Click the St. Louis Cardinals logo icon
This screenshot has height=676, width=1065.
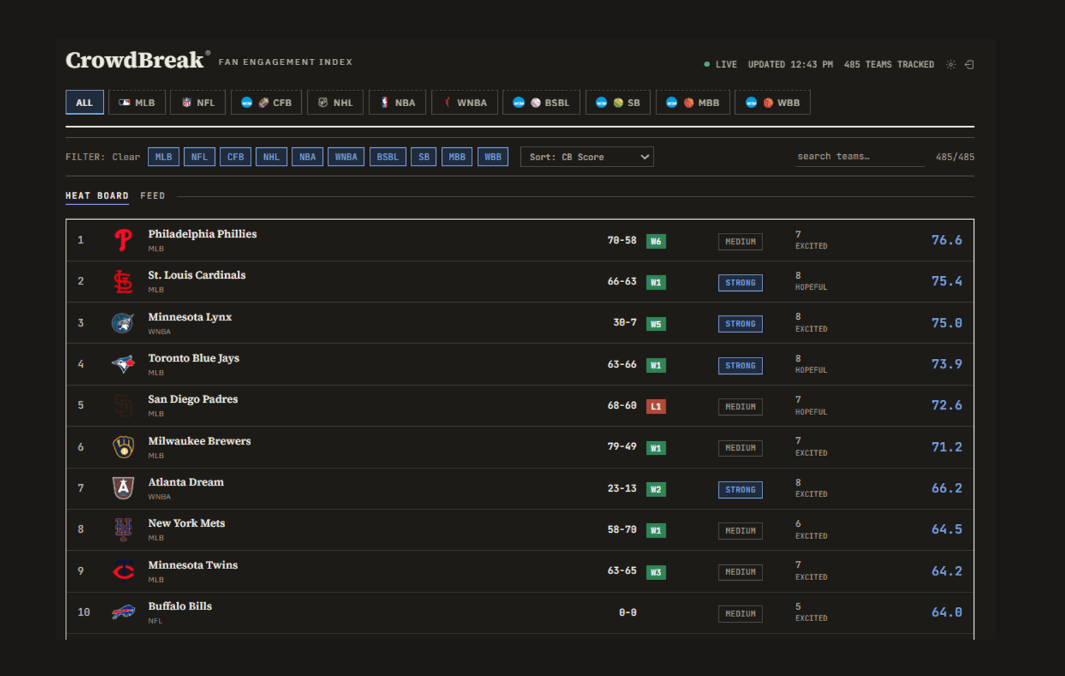click(x=123, y=281)
